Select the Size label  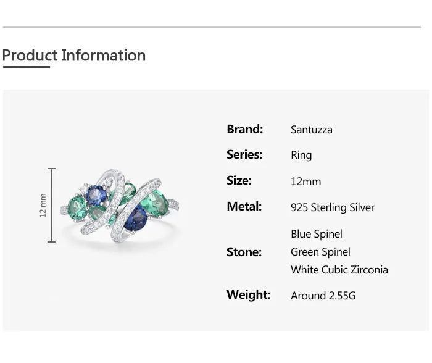[239, 181]
